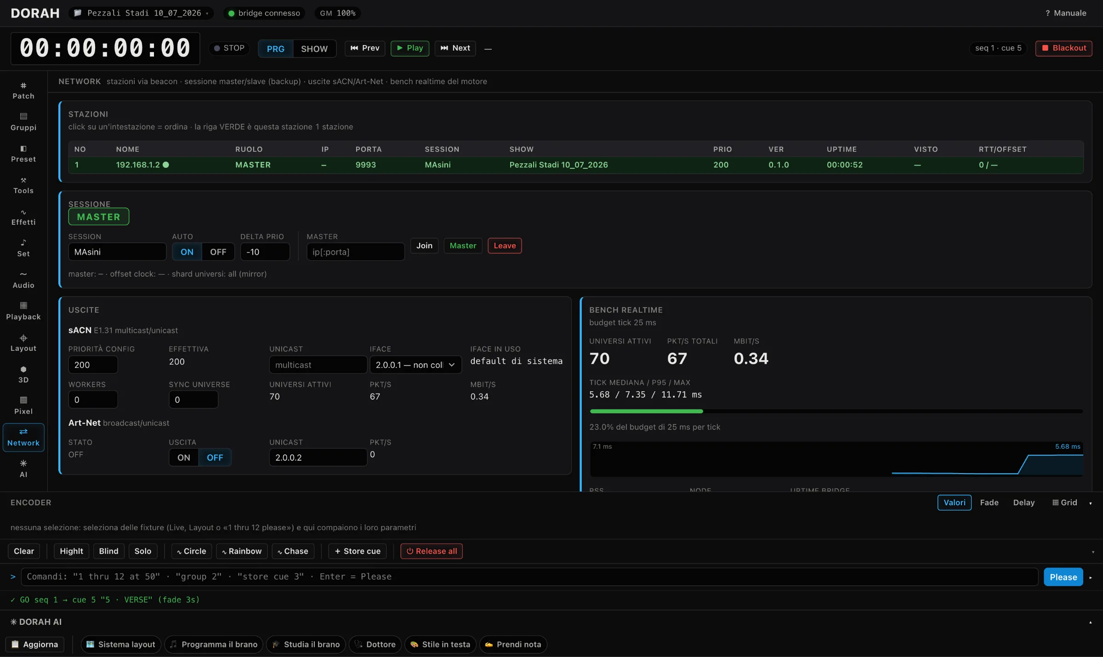Click the Sistema layout AI chip
1103x657 pixels.
[x=121, y=645]
